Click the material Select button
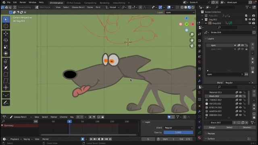The height and width of the screenshot is (145, 258). [x=229, y=127]
